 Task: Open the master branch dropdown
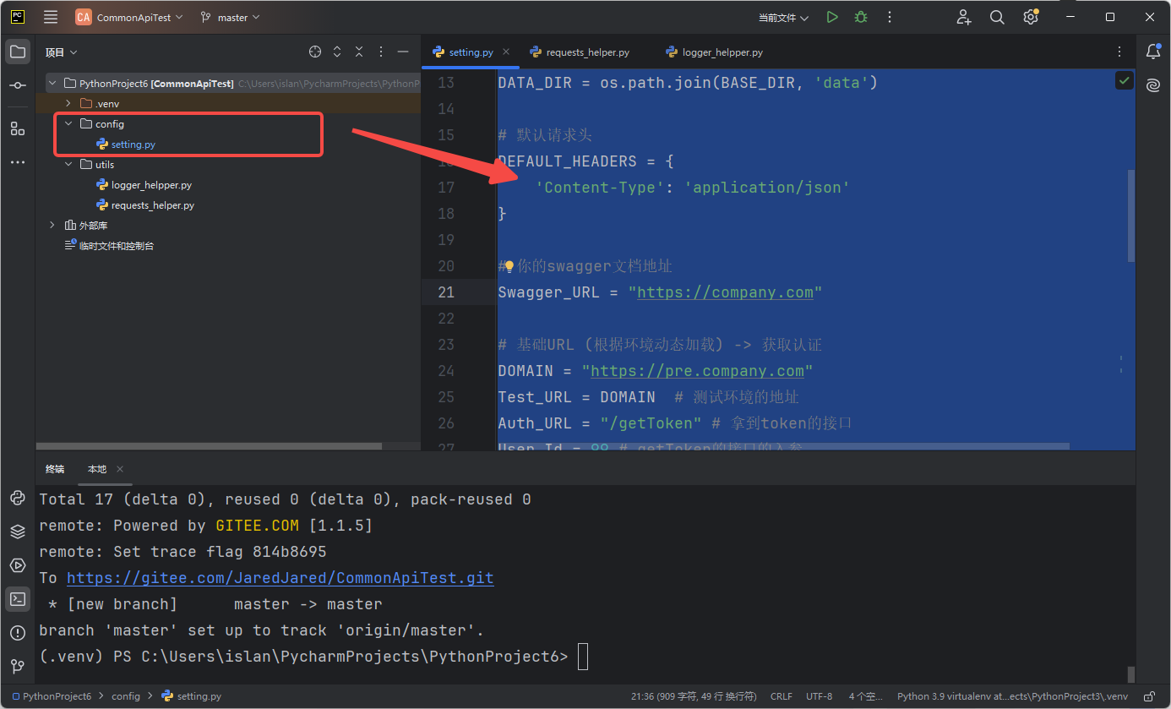click(231, 17)
